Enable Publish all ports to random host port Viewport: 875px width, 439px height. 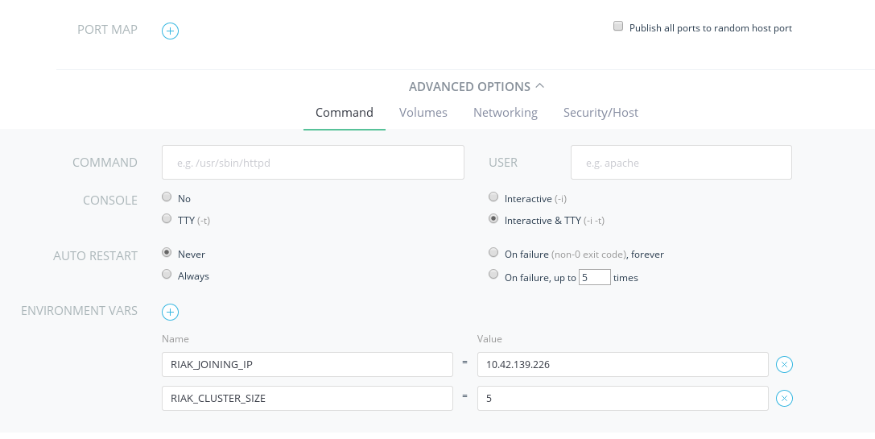pos(618,27)
